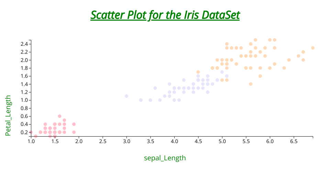Image resolution: width=330 pixels, height=172 pixels.
Task: Select the rightmost orange data point
Action: pyautogui.click(x=313, y=48)
